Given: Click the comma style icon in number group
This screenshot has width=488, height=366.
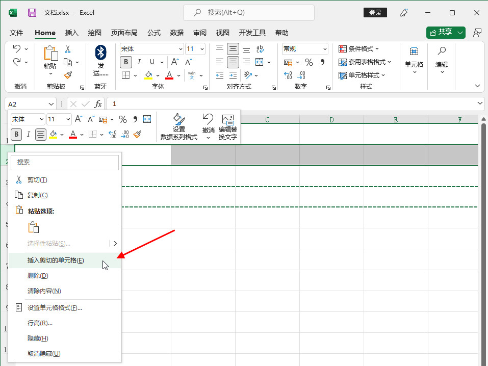Looking at the screenshot, I should tap(322, 62).
